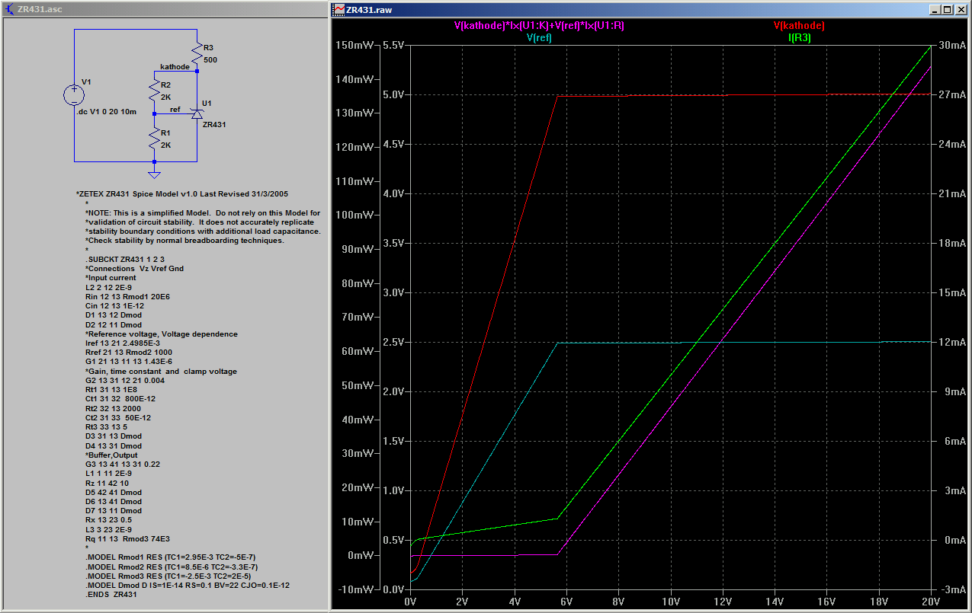Click the 'Rz 11 42 10' line
Viewport: 972px width, 613px height.
107,483
